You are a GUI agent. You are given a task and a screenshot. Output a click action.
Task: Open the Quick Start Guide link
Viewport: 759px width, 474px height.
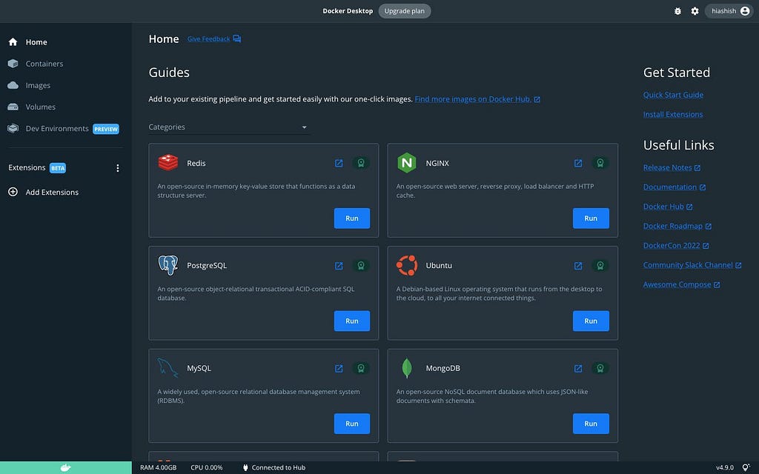(x=673, y=95)
